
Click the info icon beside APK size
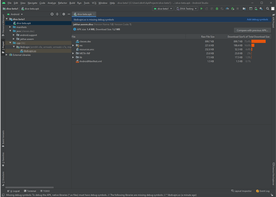coord(75,29)
